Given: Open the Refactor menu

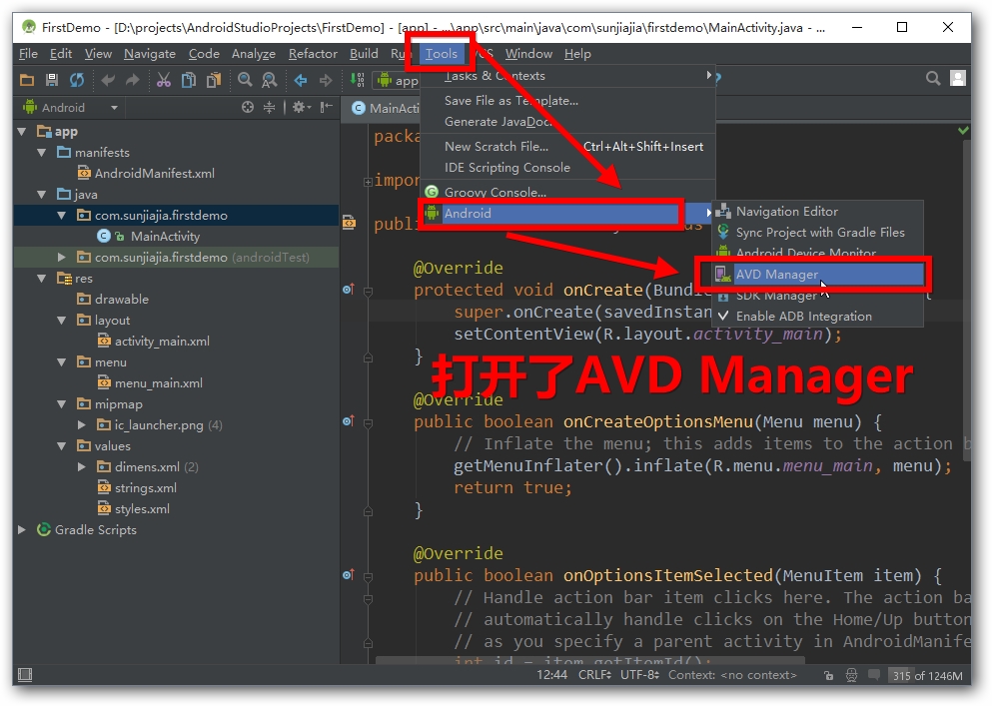Looking at the screenshot, I should pyautogui.click(x=313, y=54).
